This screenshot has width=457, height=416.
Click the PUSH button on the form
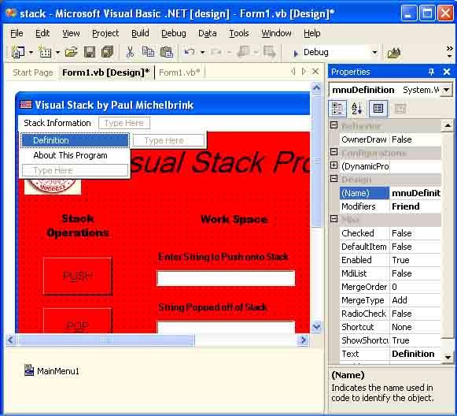point(78,276)
